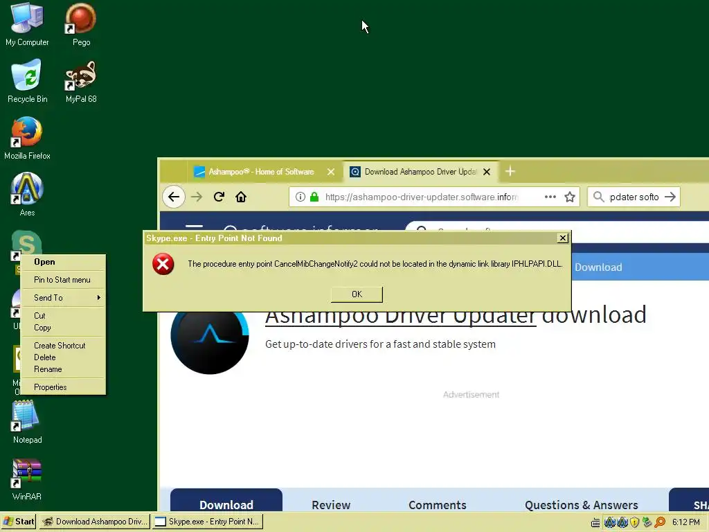Click the search bar magnifier icon
Image resolution: width=709 pixels, height=532 pixels.
[598, 197]
